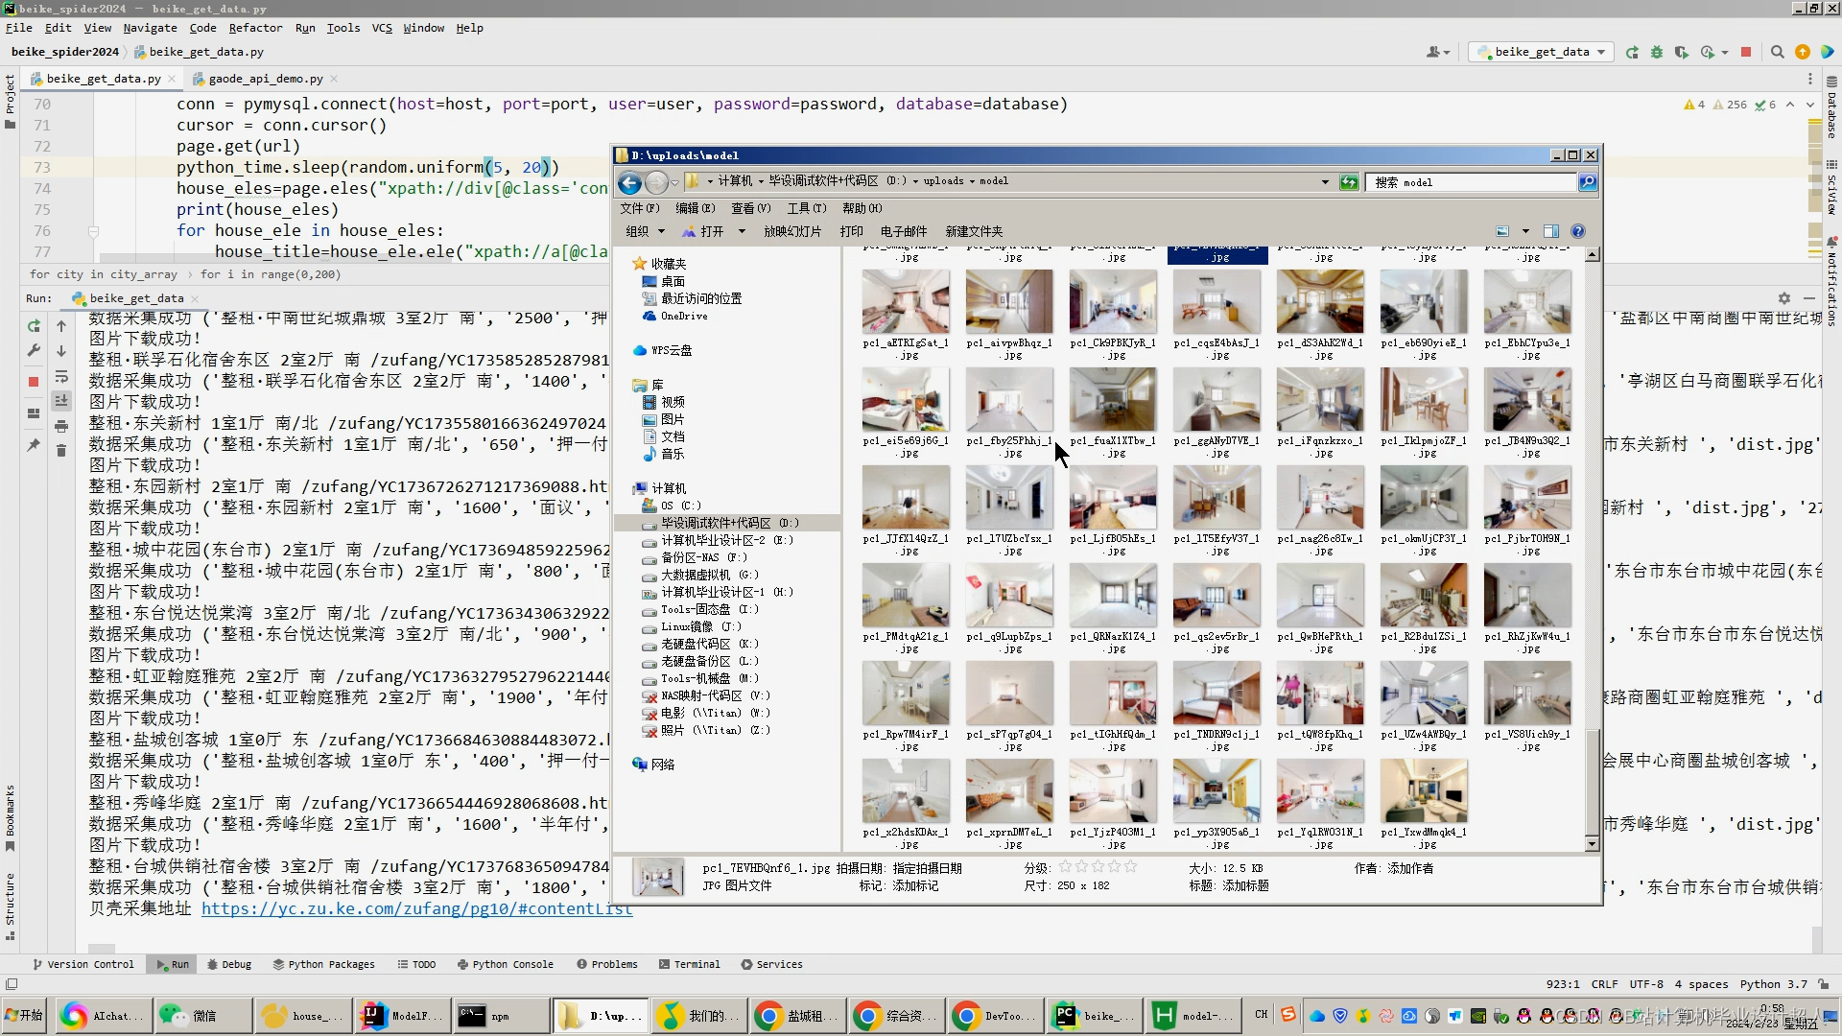
Task: Click the Debug bug icon in toolbar
Action: pos(1657,52)
